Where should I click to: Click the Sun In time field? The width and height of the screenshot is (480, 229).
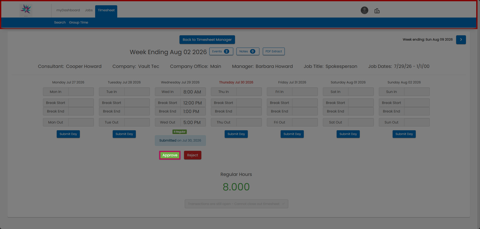point(417,92)
